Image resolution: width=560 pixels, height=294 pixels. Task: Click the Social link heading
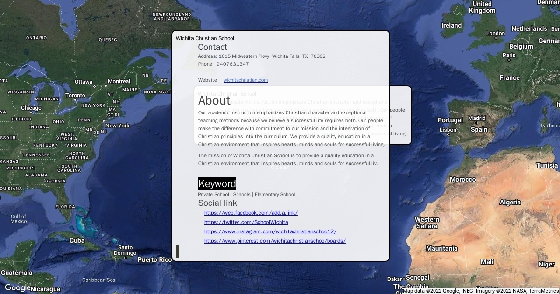(217, 203)
